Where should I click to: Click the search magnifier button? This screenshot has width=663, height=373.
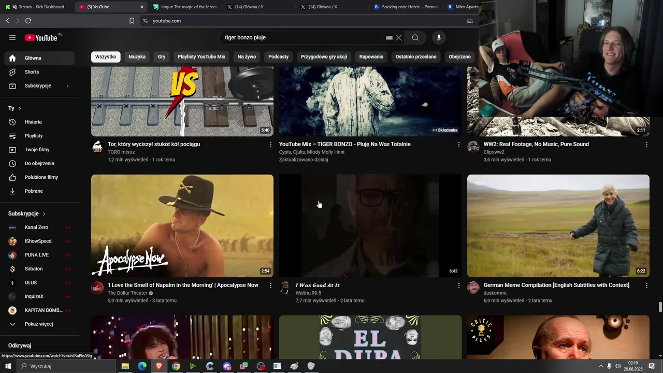pyautogui.click(x=415, y=37)
